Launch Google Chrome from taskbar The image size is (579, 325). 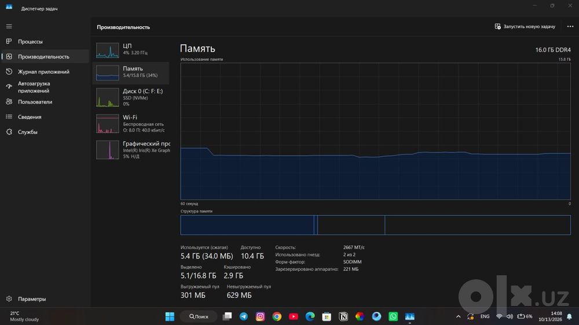(x=277, y=316)
